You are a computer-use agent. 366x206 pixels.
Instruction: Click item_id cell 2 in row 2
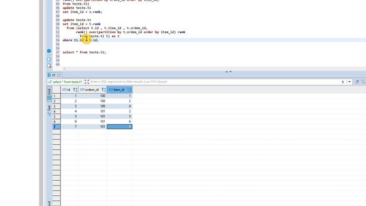(x=120, y=101)
